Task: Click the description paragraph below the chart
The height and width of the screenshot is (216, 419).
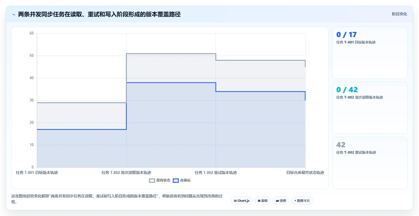Action: click(x=117, y=199)
